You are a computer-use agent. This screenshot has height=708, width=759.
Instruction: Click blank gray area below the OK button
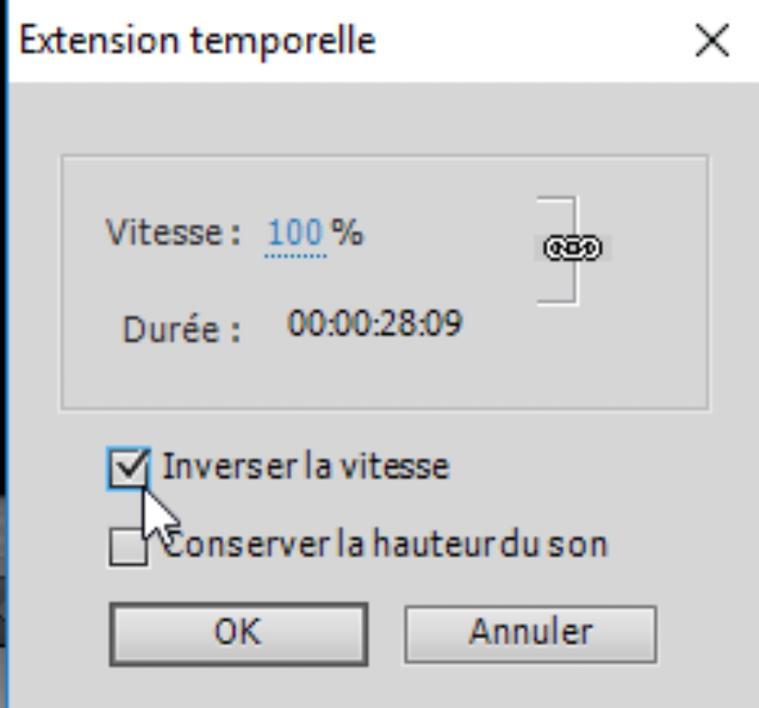(238, 686)
